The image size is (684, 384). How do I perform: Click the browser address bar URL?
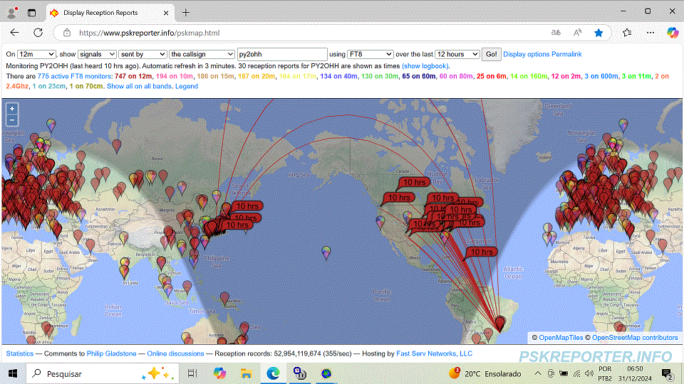(x=149, y=33)
